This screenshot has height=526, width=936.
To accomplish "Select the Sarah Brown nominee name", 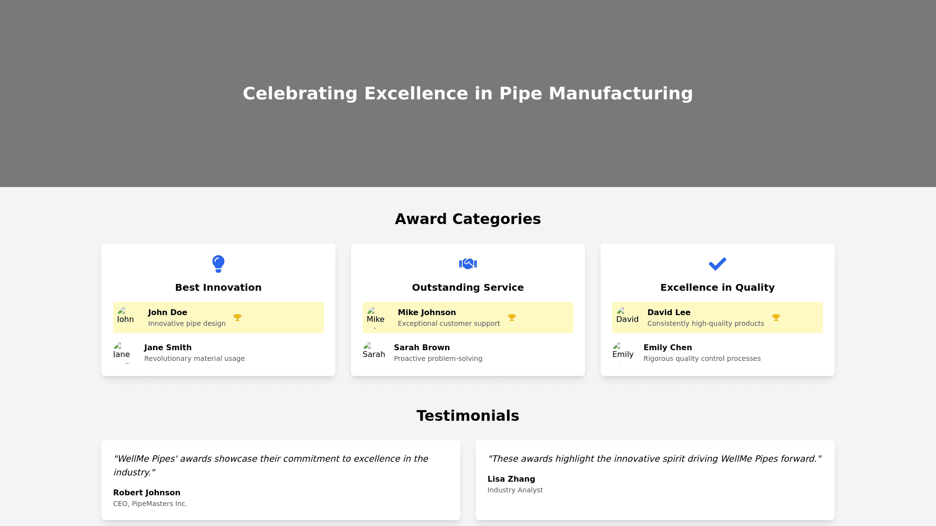I will [x=422, y=348].
